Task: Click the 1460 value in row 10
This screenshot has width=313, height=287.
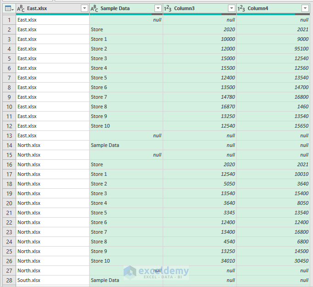Action: (x=303, y=107)
